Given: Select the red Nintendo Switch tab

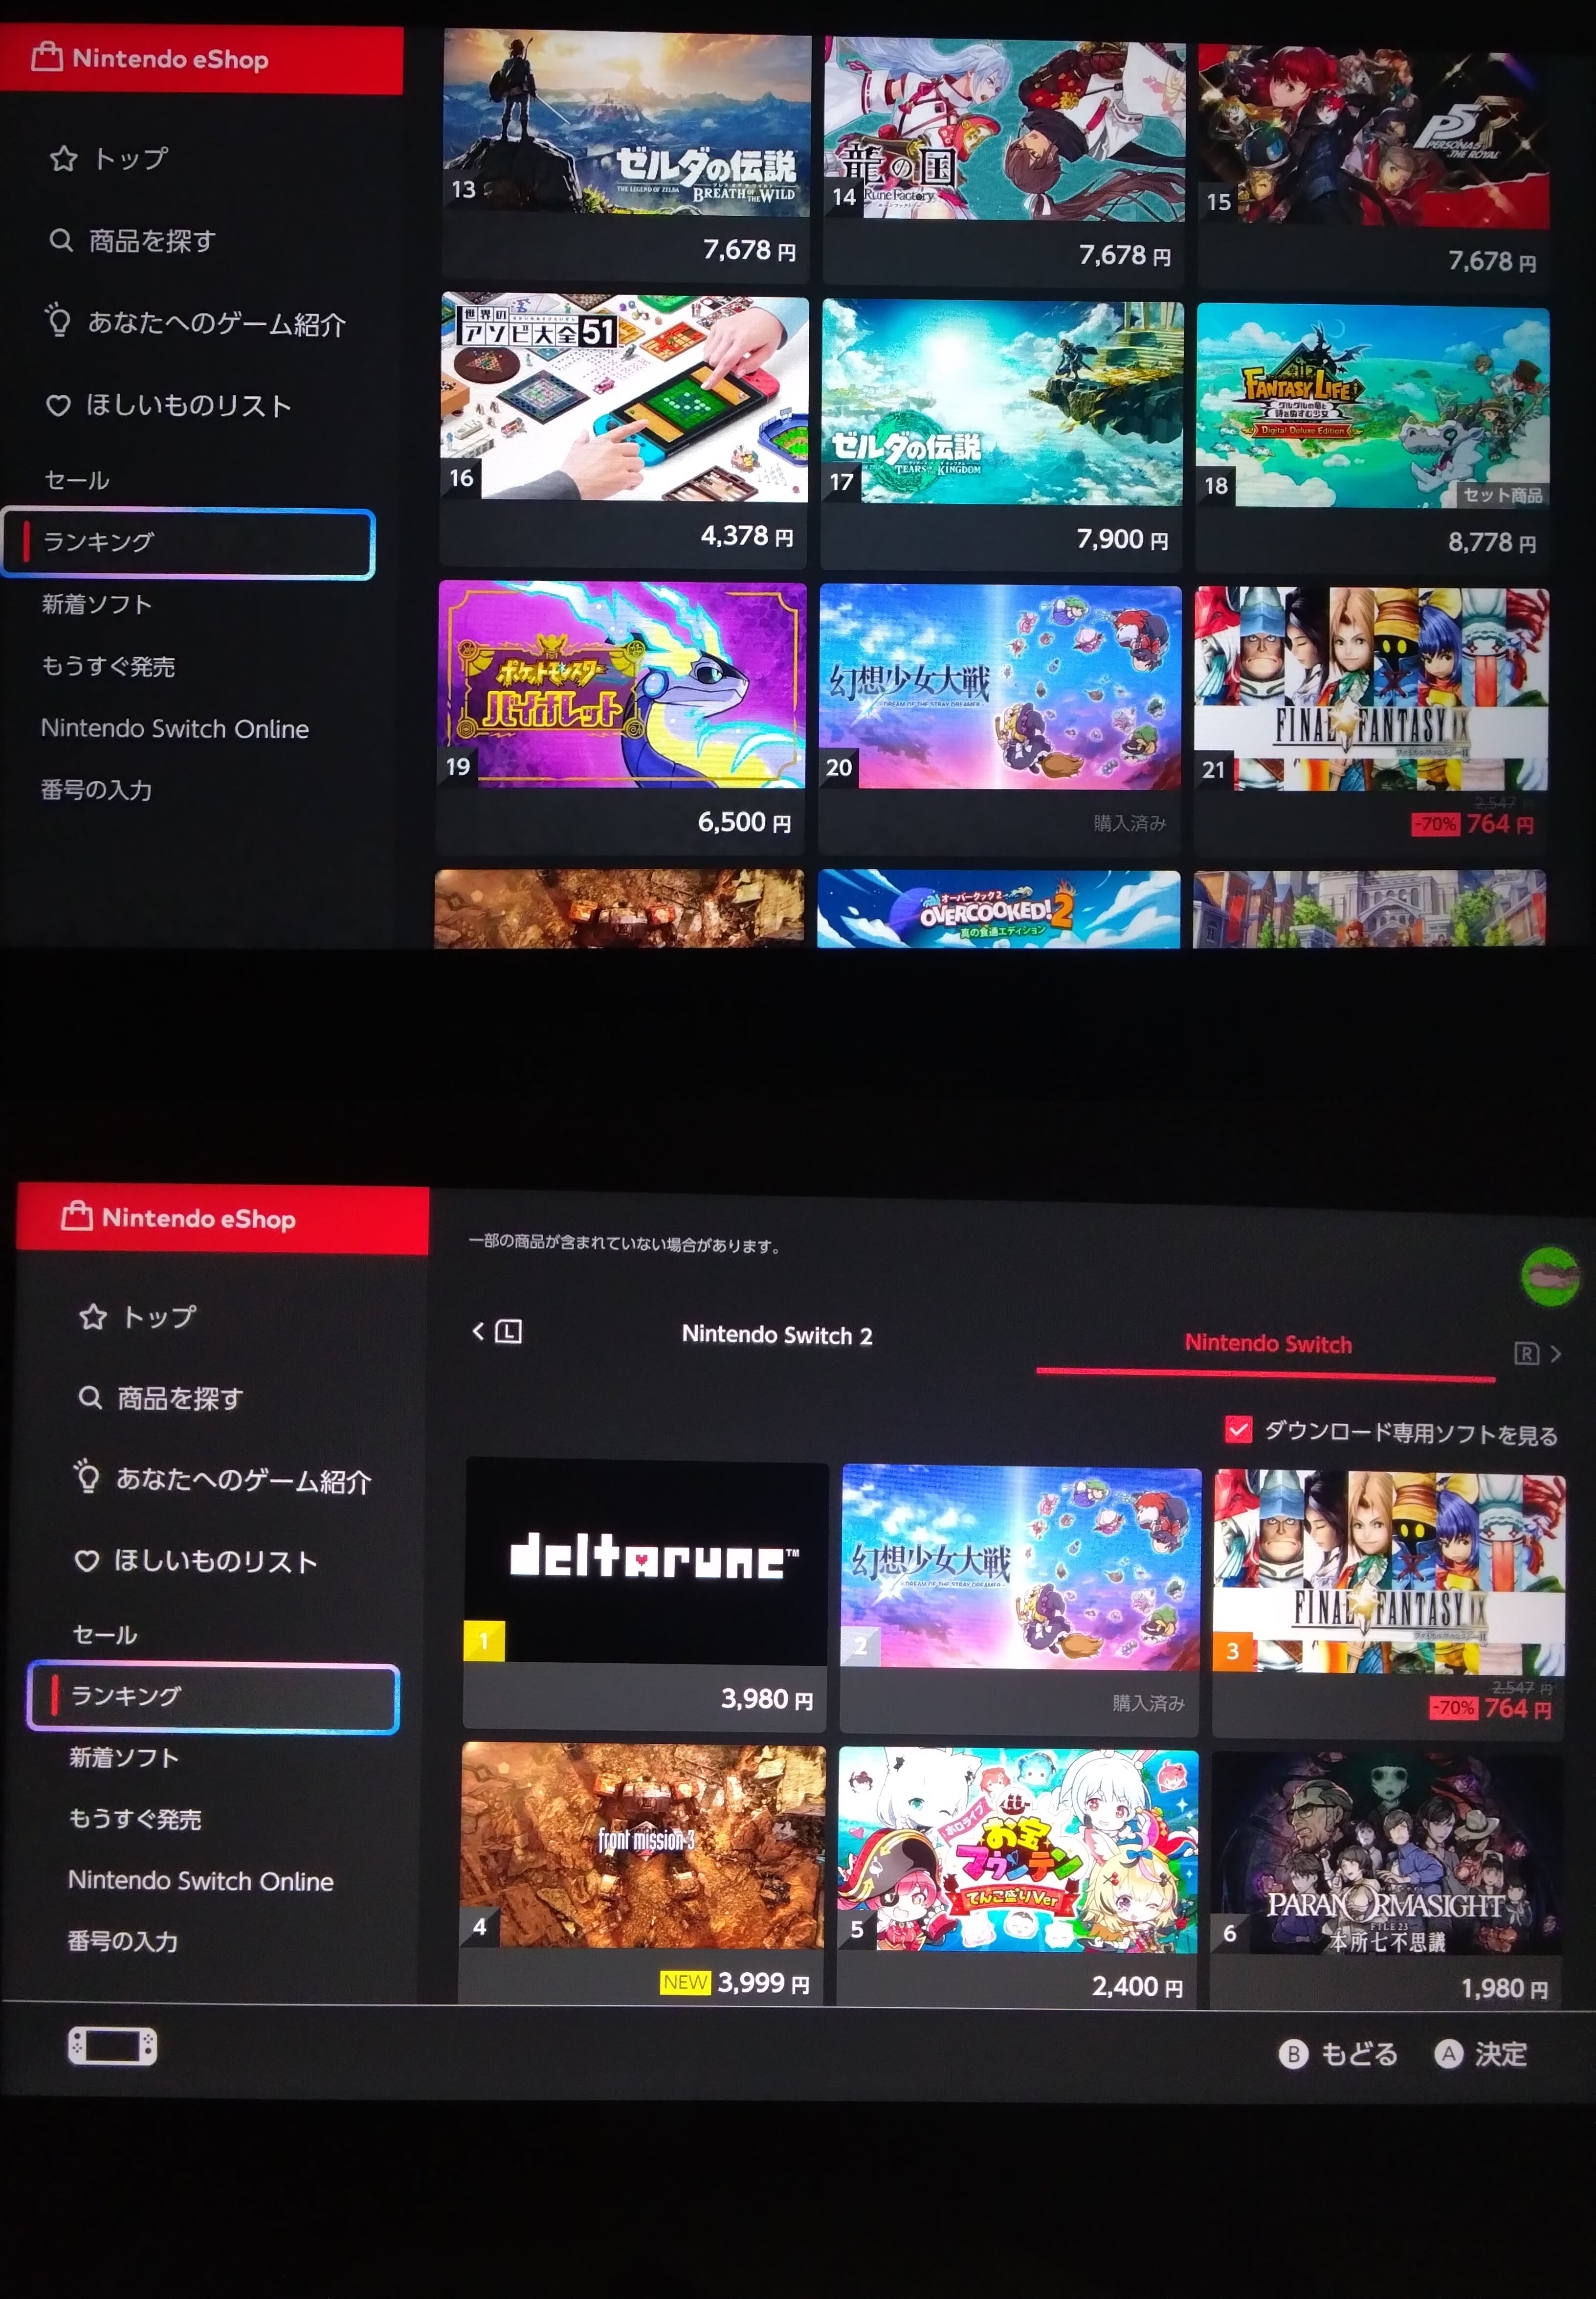Looking at the screenshot, I should click(x=1267, y=1344).
